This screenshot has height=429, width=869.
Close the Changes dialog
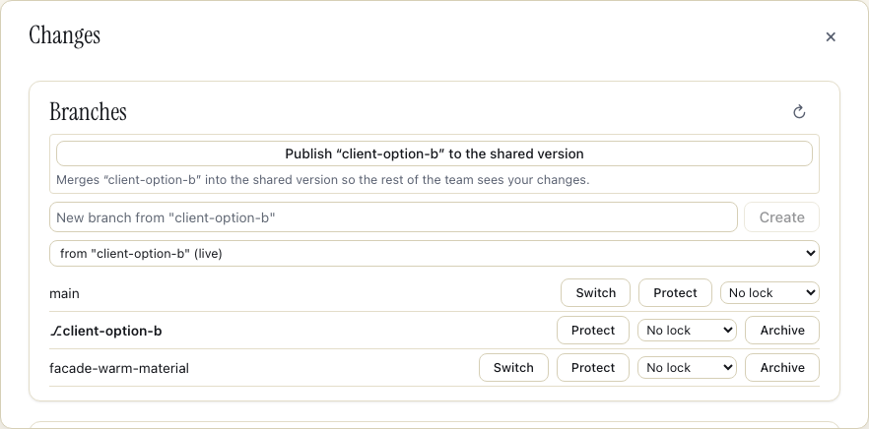coord(831,37)
